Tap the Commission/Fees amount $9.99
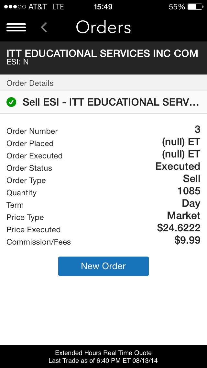This screenshot has width=207, height=368. 187,240
